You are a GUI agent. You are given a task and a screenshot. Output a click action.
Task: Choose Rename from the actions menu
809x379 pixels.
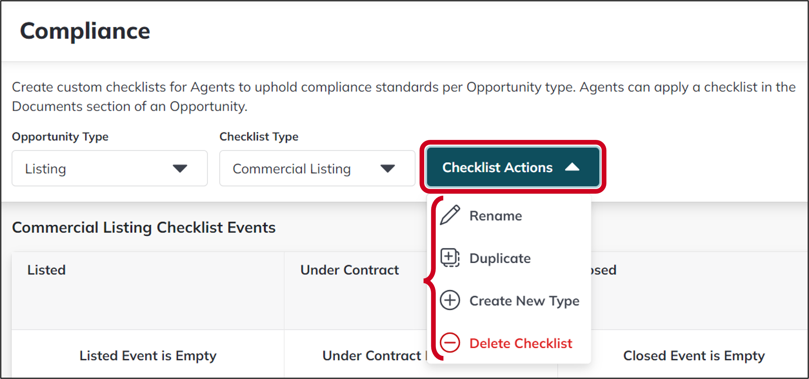(x=495, y=215)
